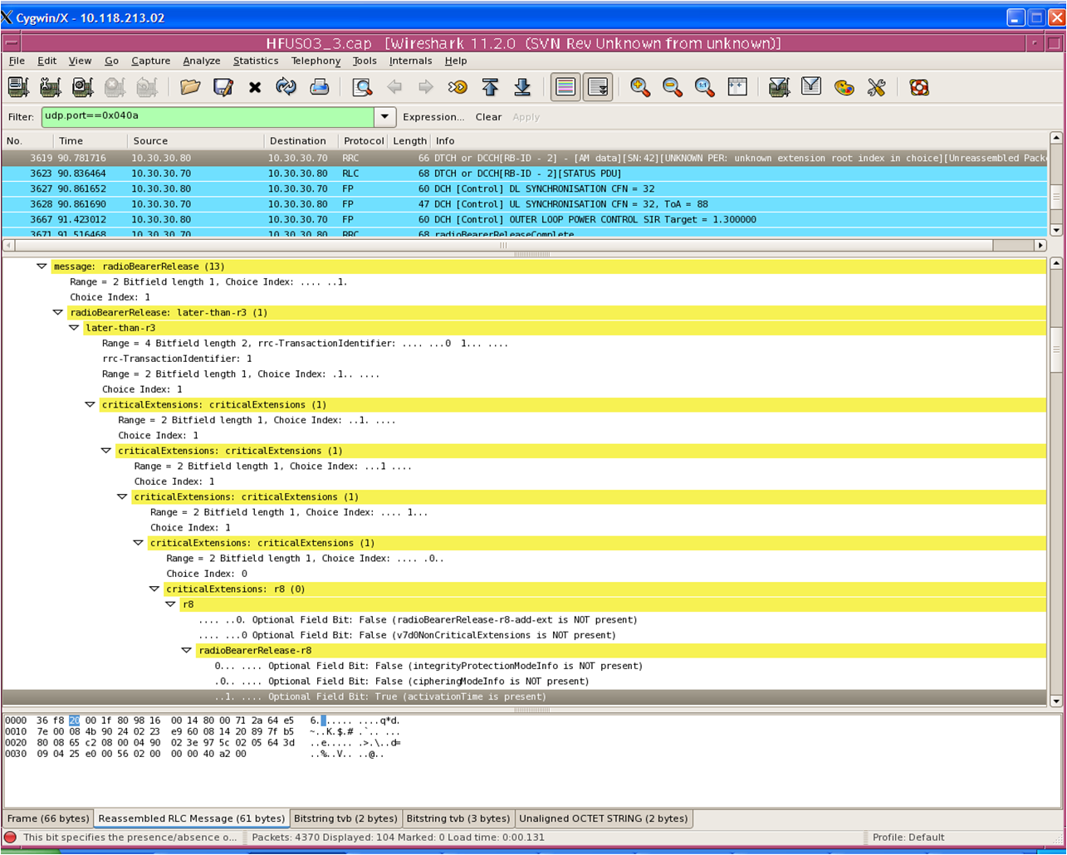
Task: Open preferences with the tools icon
Action: (876, 87)
